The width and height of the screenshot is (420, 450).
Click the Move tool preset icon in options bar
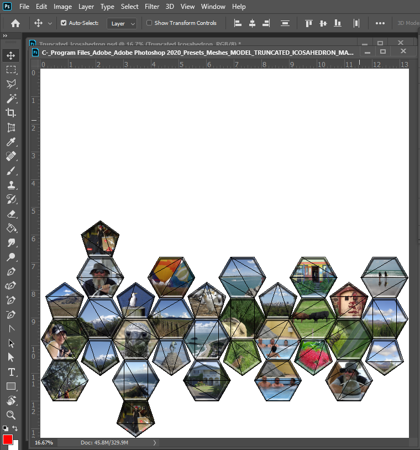click(x=38, y=23)
